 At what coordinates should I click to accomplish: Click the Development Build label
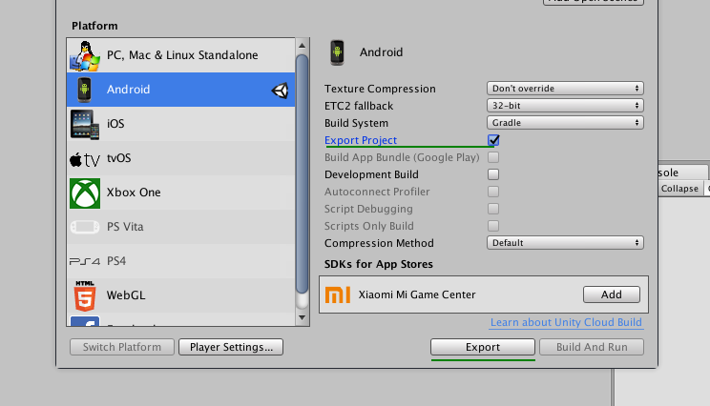[x=371, y=174]
